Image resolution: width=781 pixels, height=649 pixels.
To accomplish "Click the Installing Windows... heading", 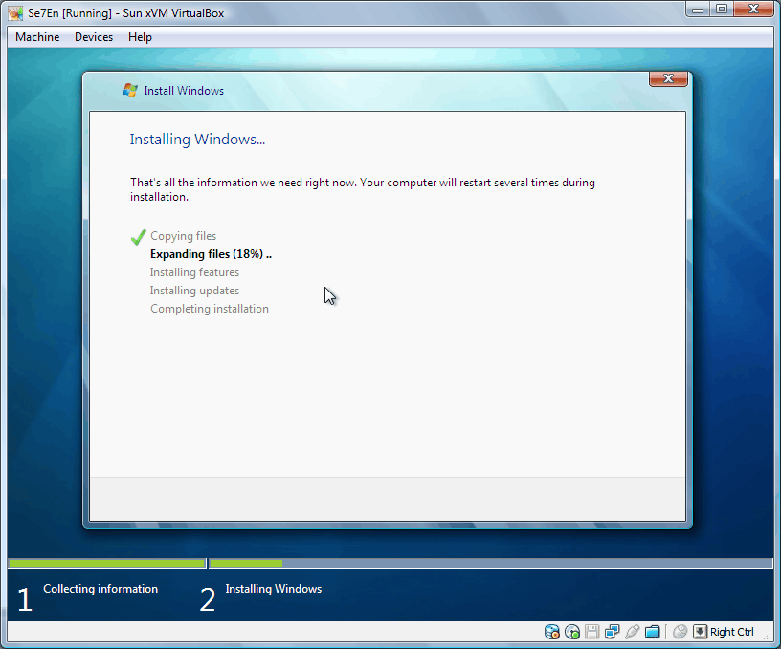I will [197, 140].
